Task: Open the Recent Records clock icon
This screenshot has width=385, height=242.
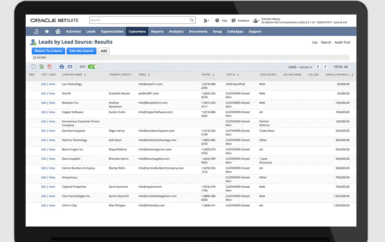Action: (x=36, y=31)
